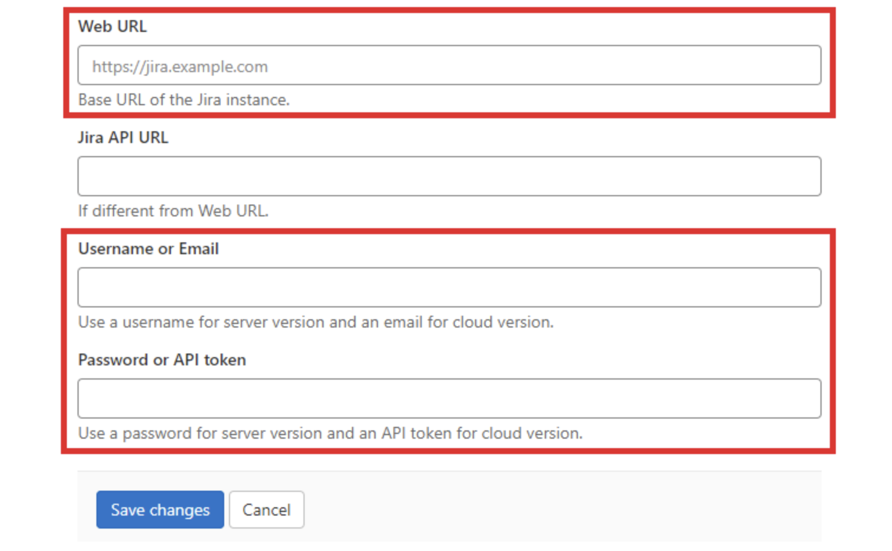Click the 'Jira API URL' label

(123, 138)
